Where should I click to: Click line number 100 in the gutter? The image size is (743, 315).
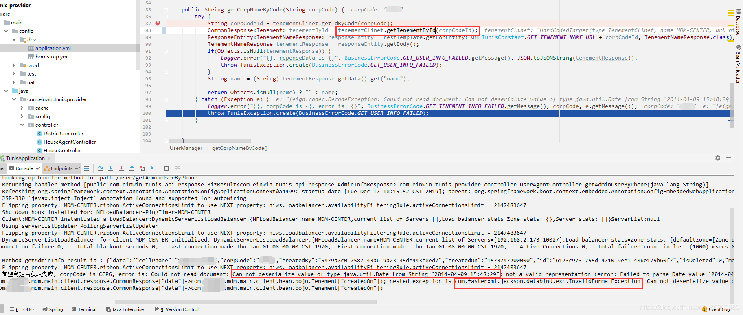pyautogui.click(x=147, y=113)
